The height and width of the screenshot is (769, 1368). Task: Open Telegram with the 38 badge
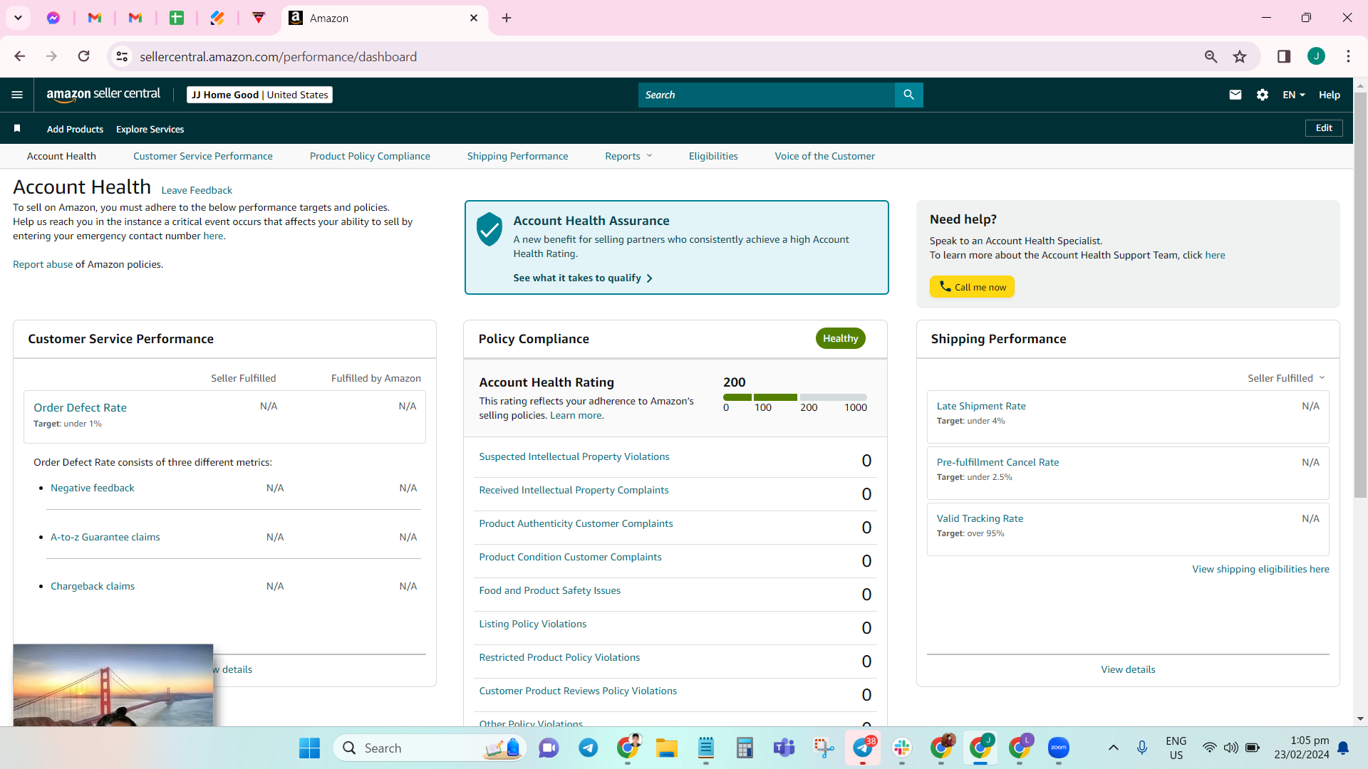864,748
